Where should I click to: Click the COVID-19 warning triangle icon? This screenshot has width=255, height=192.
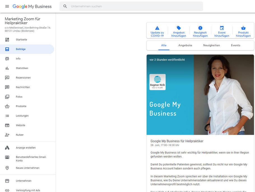point(157,28)
